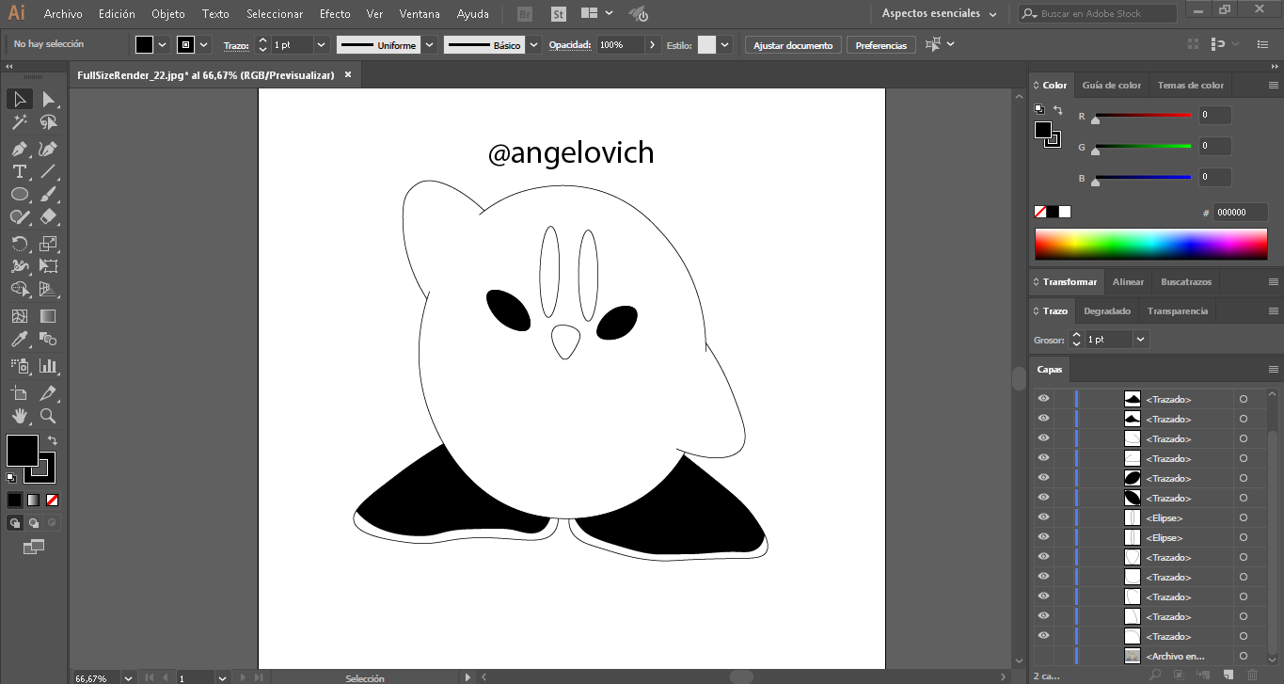This screenshot has width=1284, height=684.
Task: Open the Trazo weight dropdown (1 pt)
Action: tap(321, 45)
